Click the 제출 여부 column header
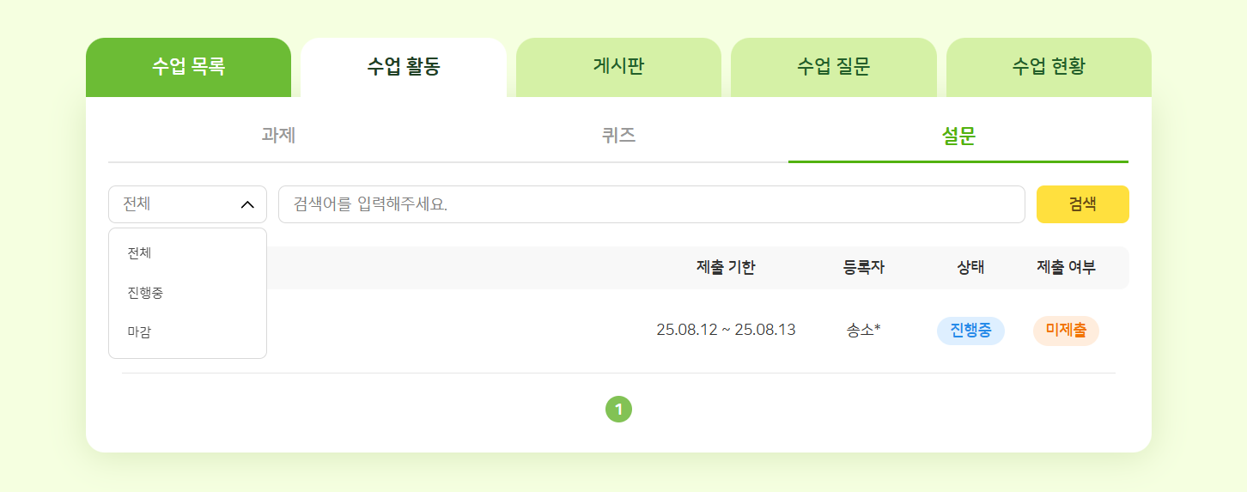The image size is (1247, 492). tap(1066, 267)
